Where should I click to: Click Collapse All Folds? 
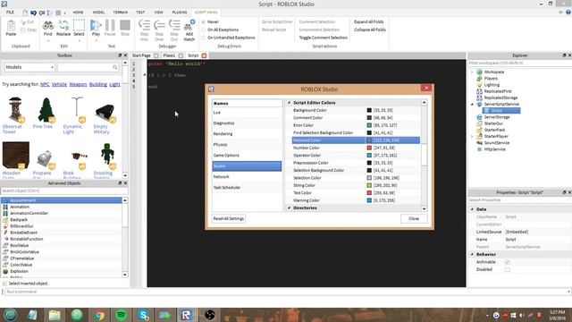(370, 30)
